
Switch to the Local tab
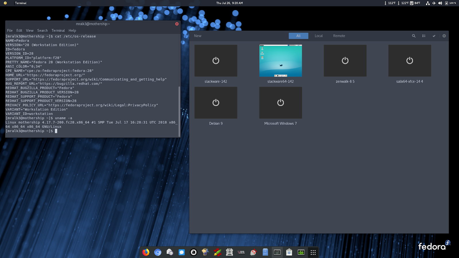coord(318,36)
